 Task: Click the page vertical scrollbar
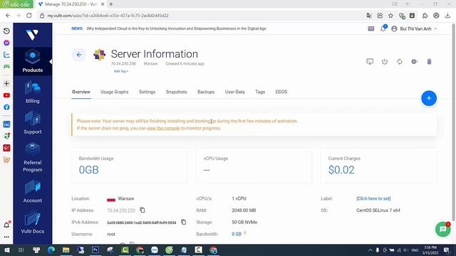[x=454, y=122]
